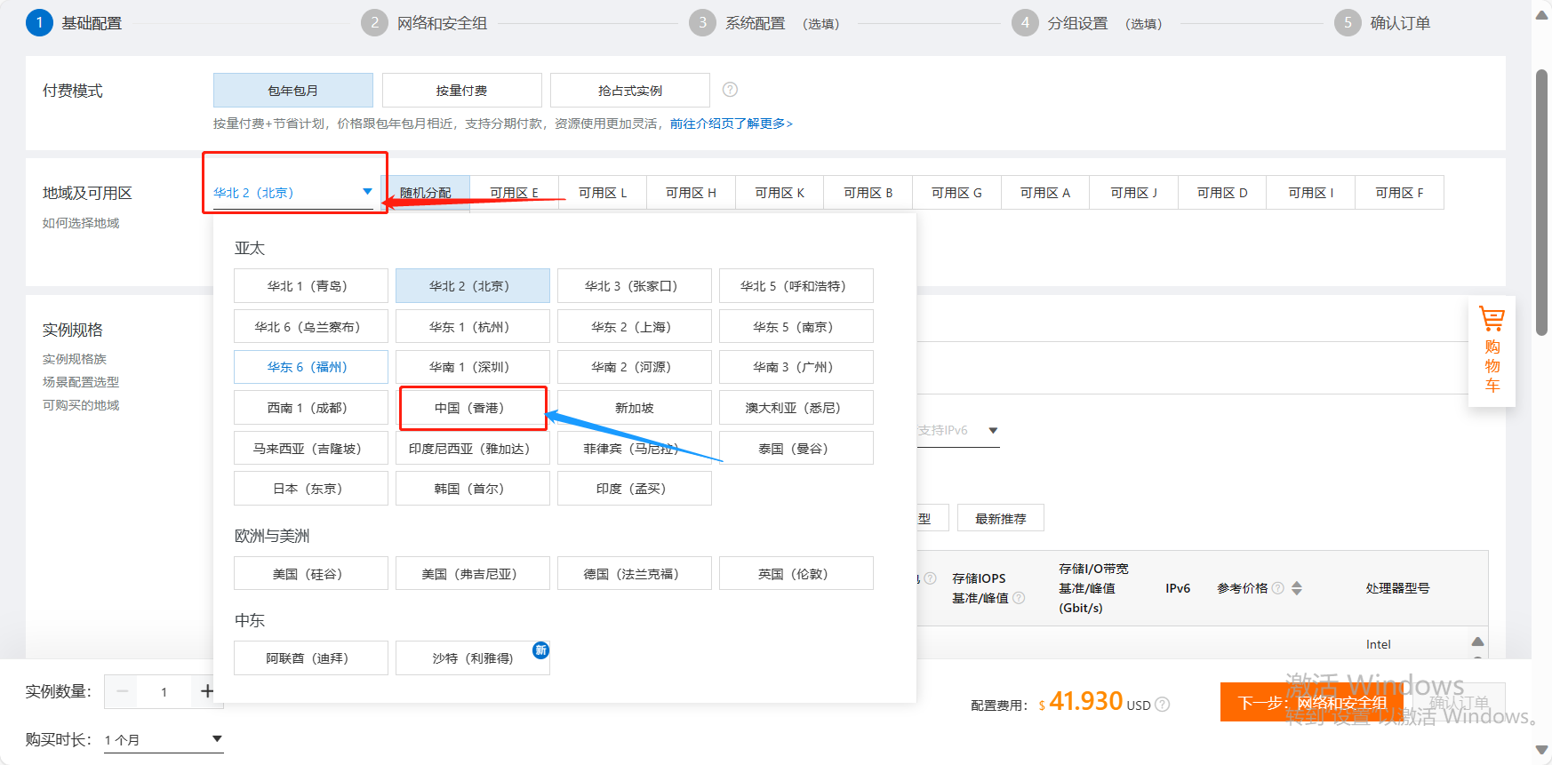The image size is (1552, 765).
Task: Click the page vertical scrollbar
Action: (1542, 202)
